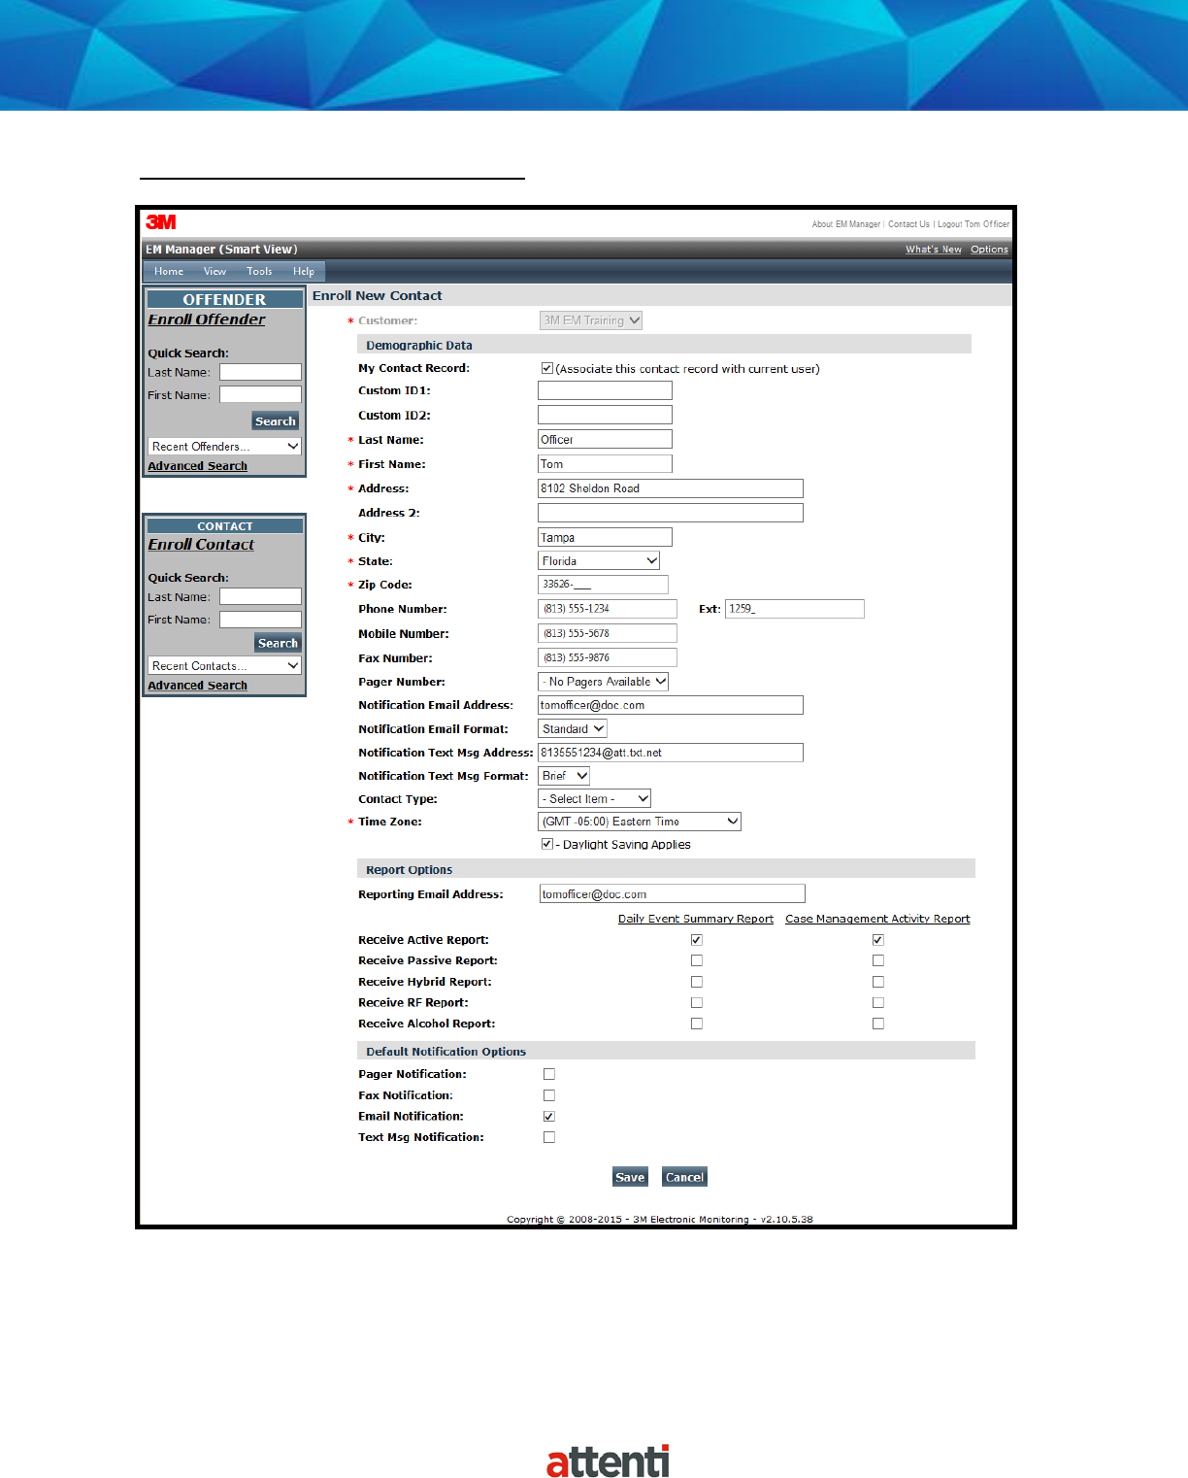Click the What's New link

(934, 250)
